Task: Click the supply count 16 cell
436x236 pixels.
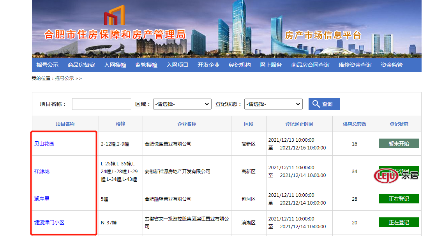Action: (355, 144)
